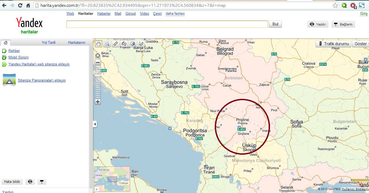Zoom in with the plus button
The height and width of the screenshot is (193, 369).
tap(98, 102)
